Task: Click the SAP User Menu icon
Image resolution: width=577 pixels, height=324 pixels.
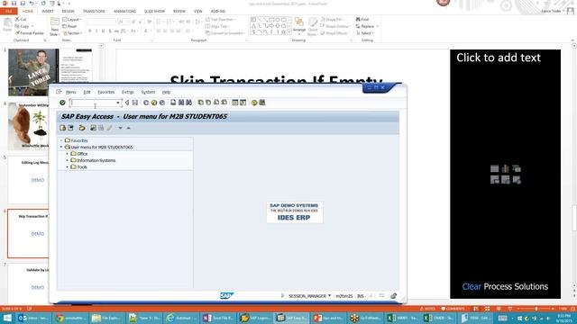Action: click(63, 128)
